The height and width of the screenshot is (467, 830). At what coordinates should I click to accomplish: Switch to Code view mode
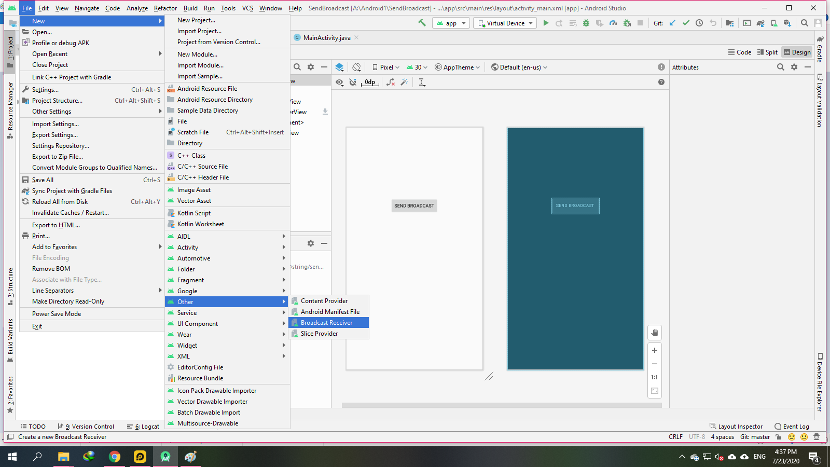pyautogui.click(x=740, y=52)
